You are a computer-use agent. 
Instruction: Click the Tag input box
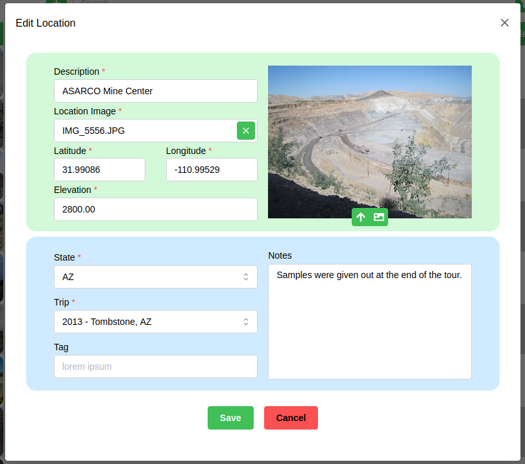click(155, 367)
